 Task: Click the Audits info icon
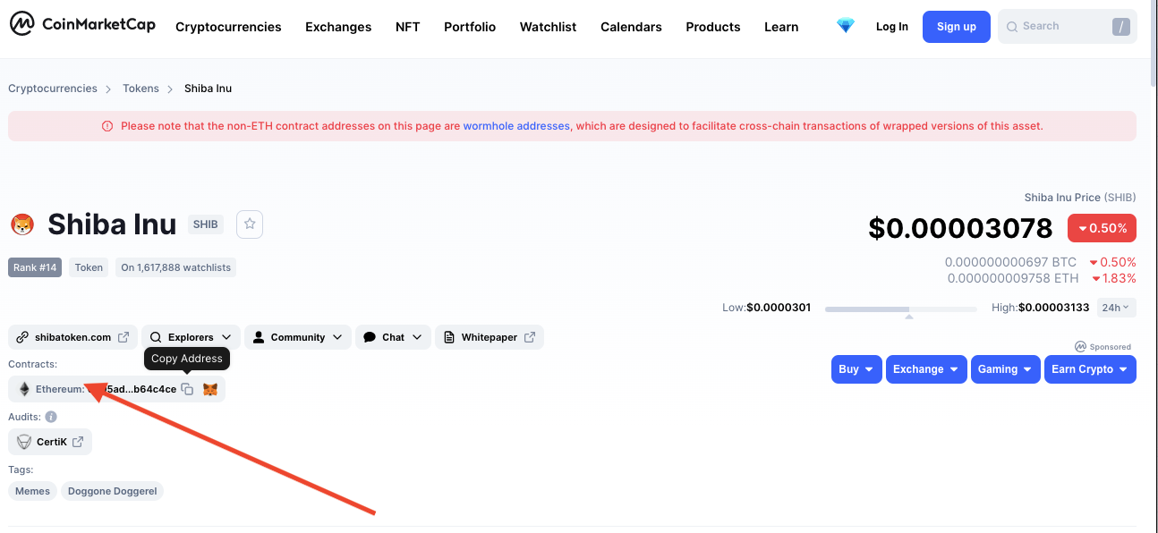(x=51, y=417)
